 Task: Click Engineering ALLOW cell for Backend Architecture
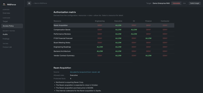pos(100,51)
